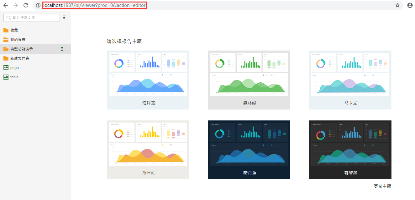Open options menu for 典型功能演示 folder

[x=62, y=49]
